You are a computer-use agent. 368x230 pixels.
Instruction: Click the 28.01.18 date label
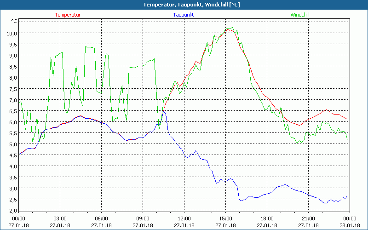click(x=350, y=225)
